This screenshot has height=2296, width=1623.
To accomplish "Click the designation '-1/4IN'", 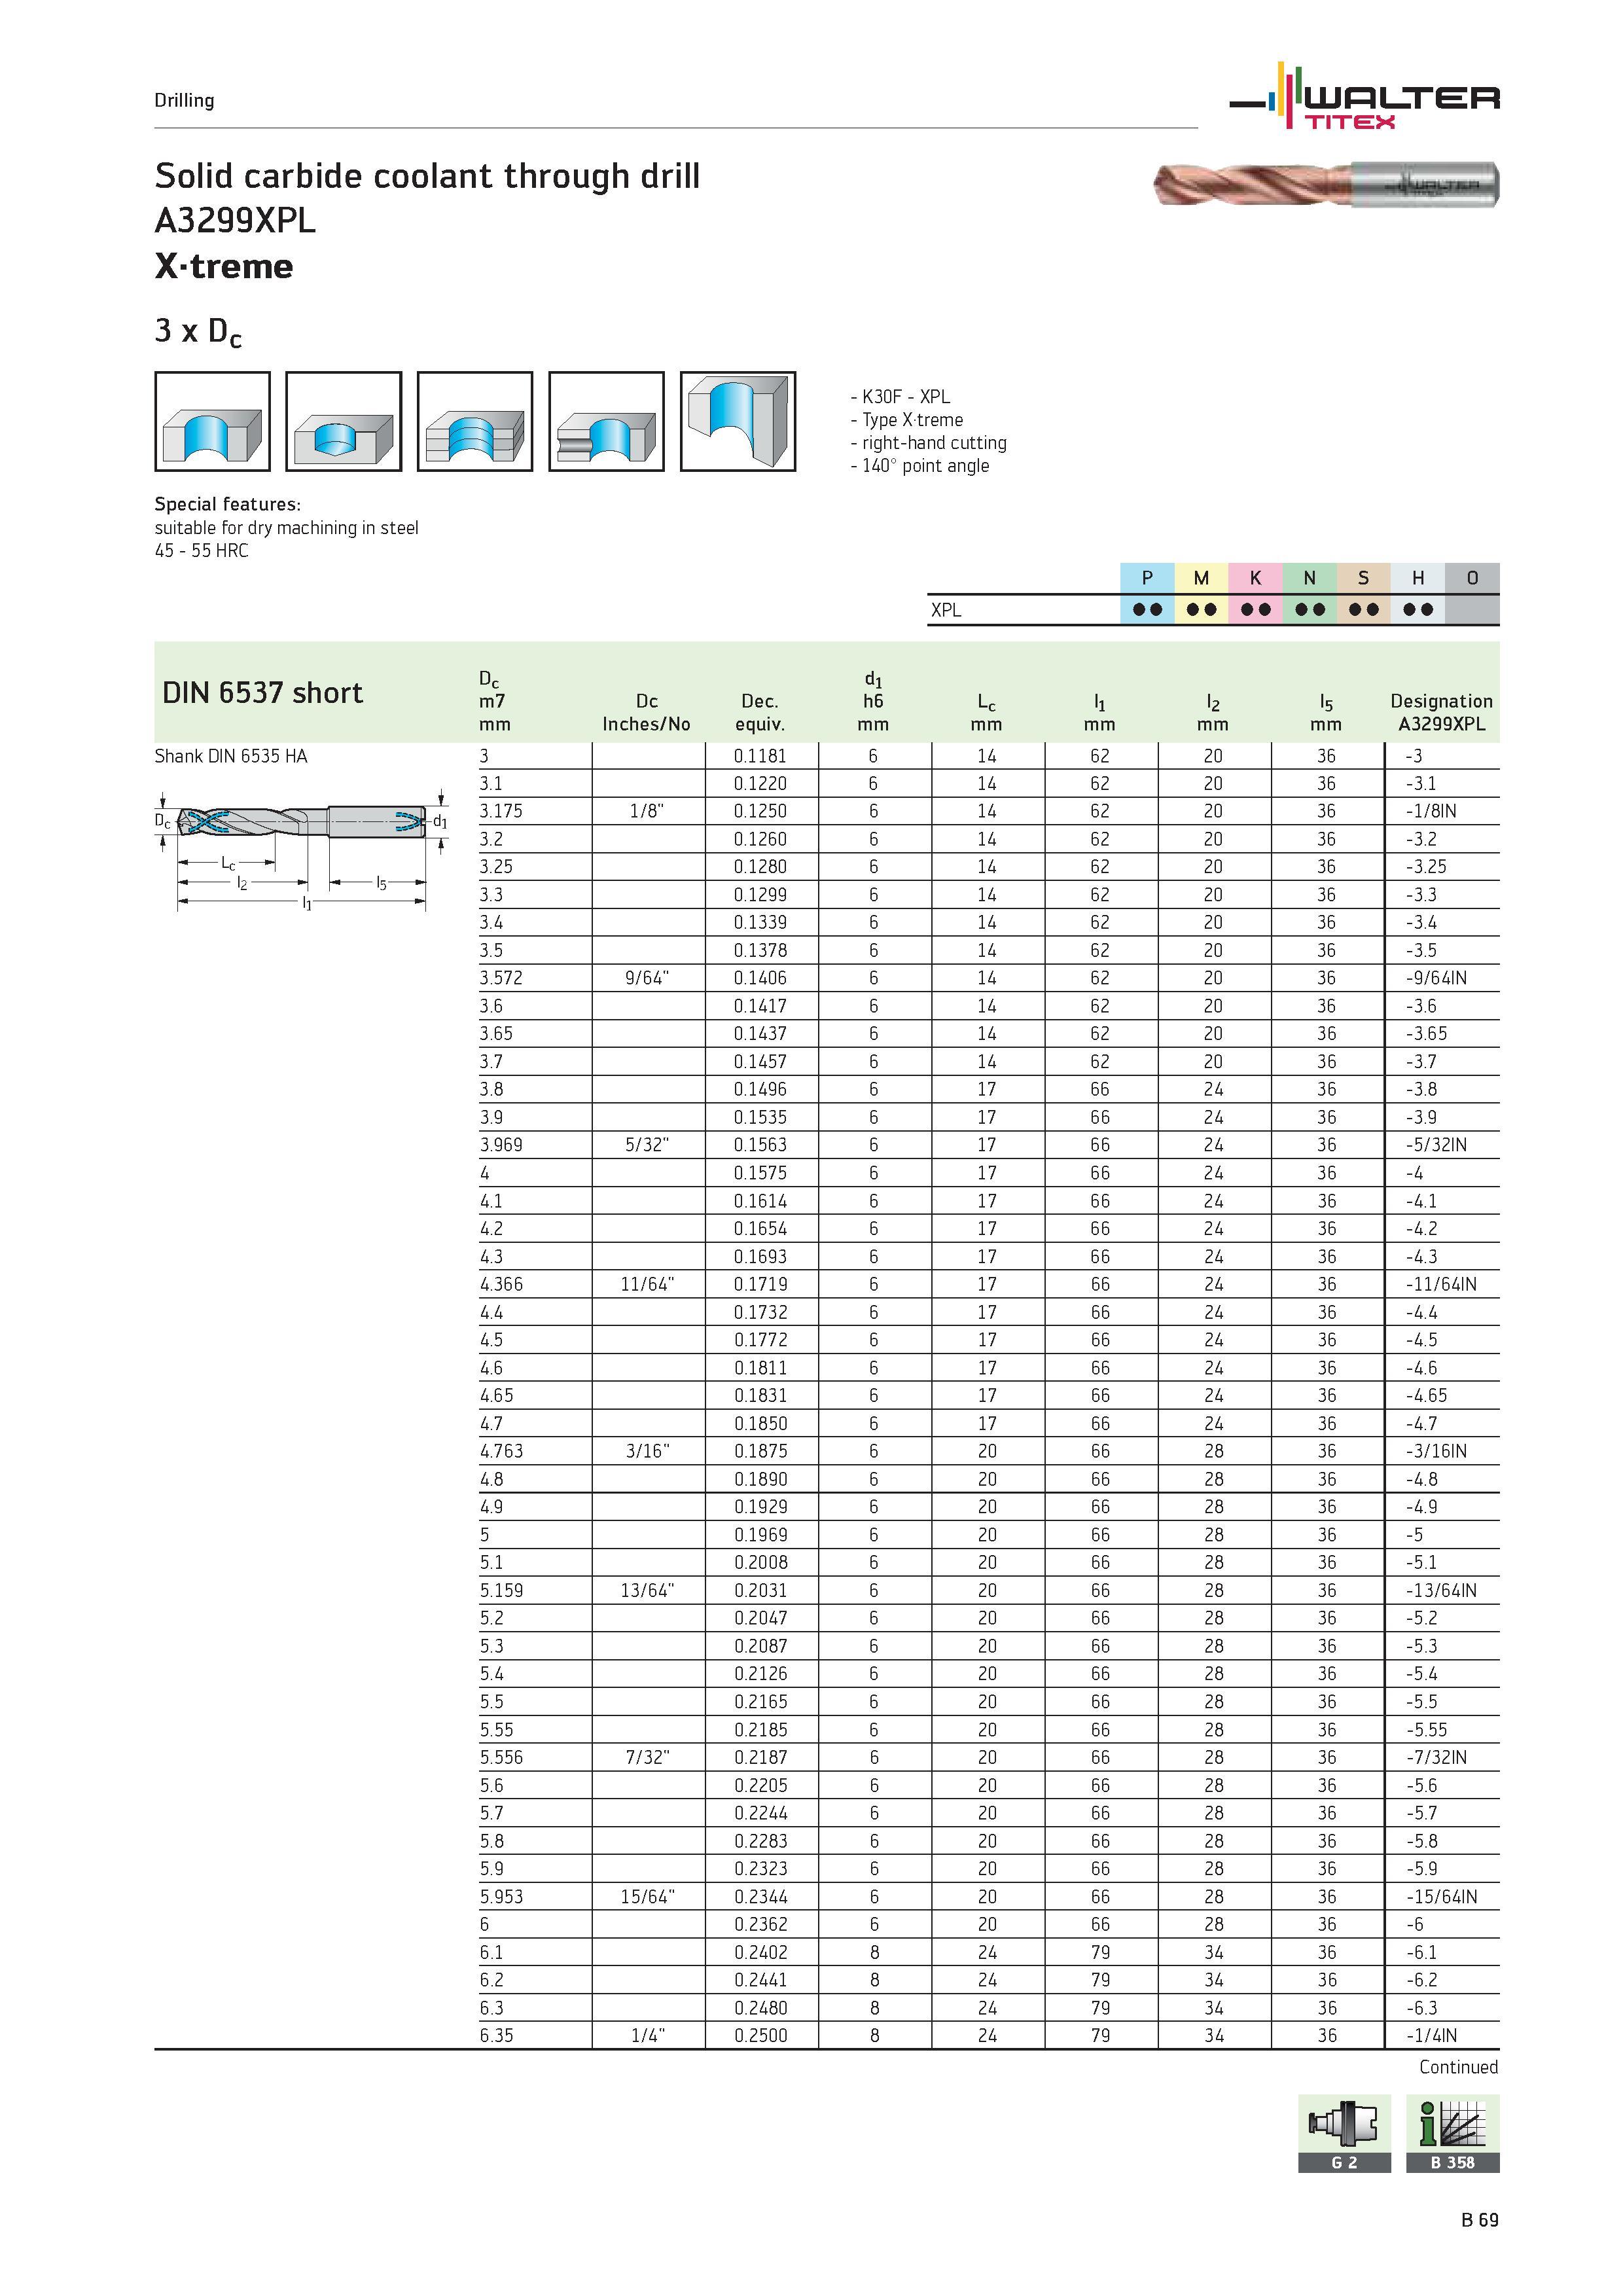I will pyautogui.click(x=1431, y=2035).
